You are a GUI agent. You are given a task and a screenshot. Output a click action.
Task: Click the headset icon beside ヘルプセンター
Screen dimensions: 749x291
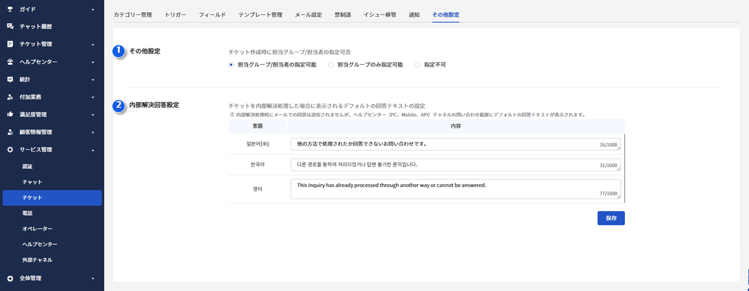pos(10,61)
